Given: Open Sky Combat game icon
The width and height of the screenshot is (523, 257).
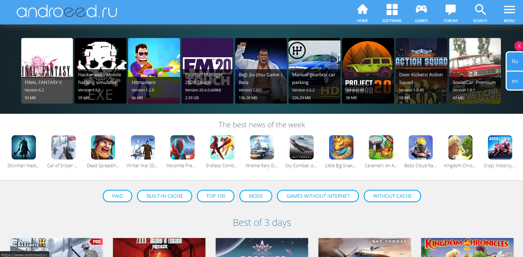Looking at the screenshot, I should pyautogui.click(x=302, y=147).
